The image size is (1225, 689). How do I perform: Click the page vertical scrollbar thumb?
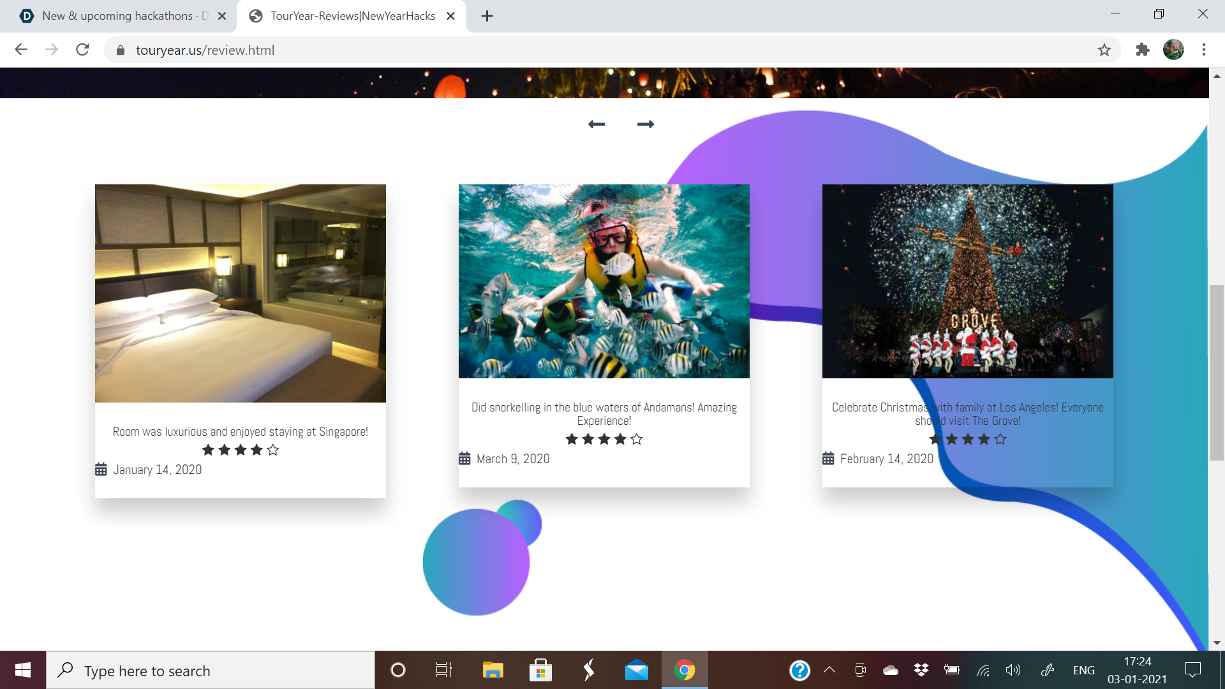tap(1217, 372)
